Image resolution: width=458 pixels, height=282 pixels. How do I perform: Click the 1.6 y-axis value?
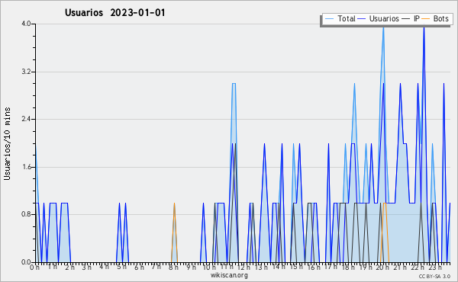pyautogui.click(x=27, y=167)
